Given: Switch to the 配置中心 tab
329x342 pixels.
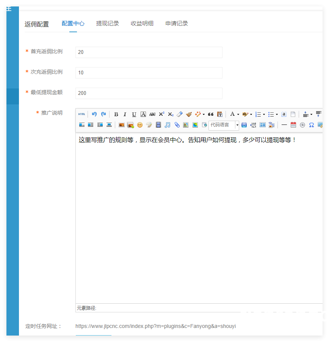Looking at the screenshot, I should [x=73, y=24].
